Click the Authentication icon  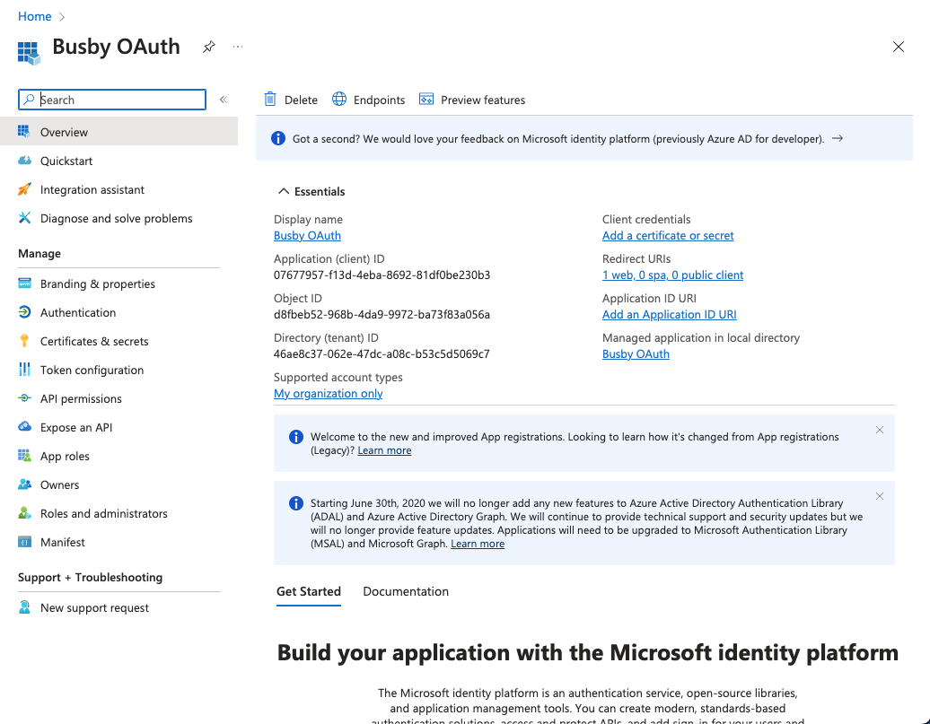coord(24,312)
